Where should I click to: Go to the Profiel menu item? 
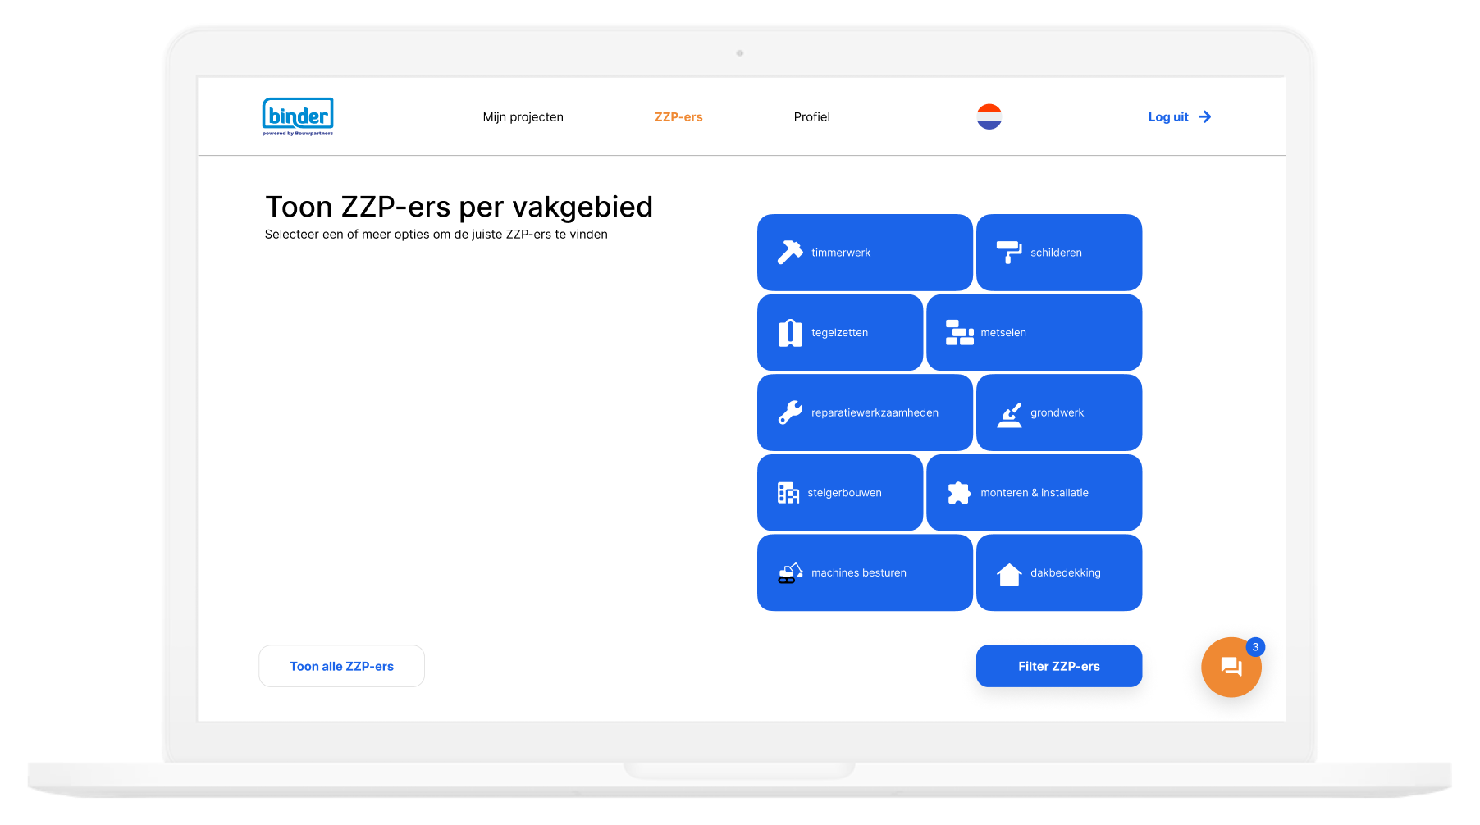tap(811, 117)
